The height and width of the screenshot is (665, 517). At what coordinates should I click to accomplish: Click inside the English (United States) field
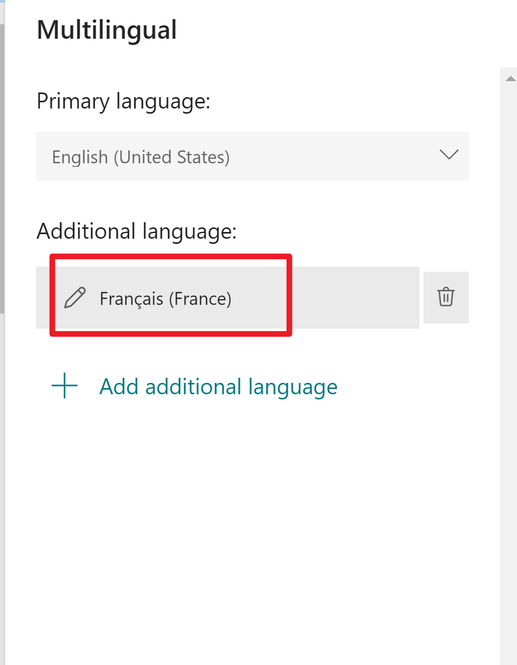(x=207, y=157)
